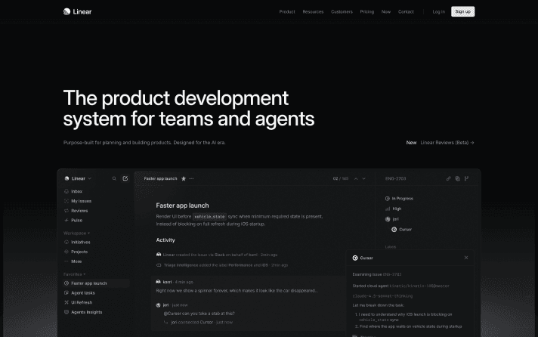Open the Resources menu
This screenshot has width=538, height=337.
(313, 11)
